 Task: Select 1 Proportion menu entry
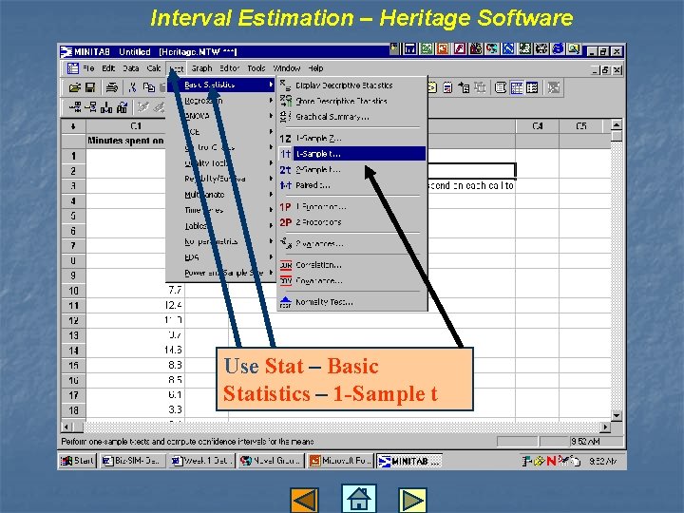pyautogui.click(x=352, y=206)
